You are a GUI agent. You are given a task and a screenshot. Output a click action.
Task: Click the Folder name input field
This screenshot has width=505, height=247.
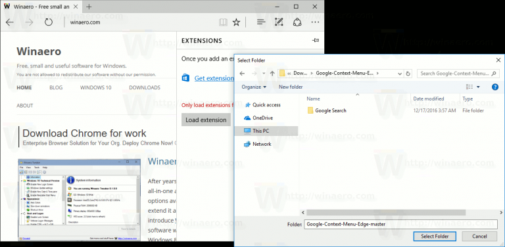click(400, 224)
